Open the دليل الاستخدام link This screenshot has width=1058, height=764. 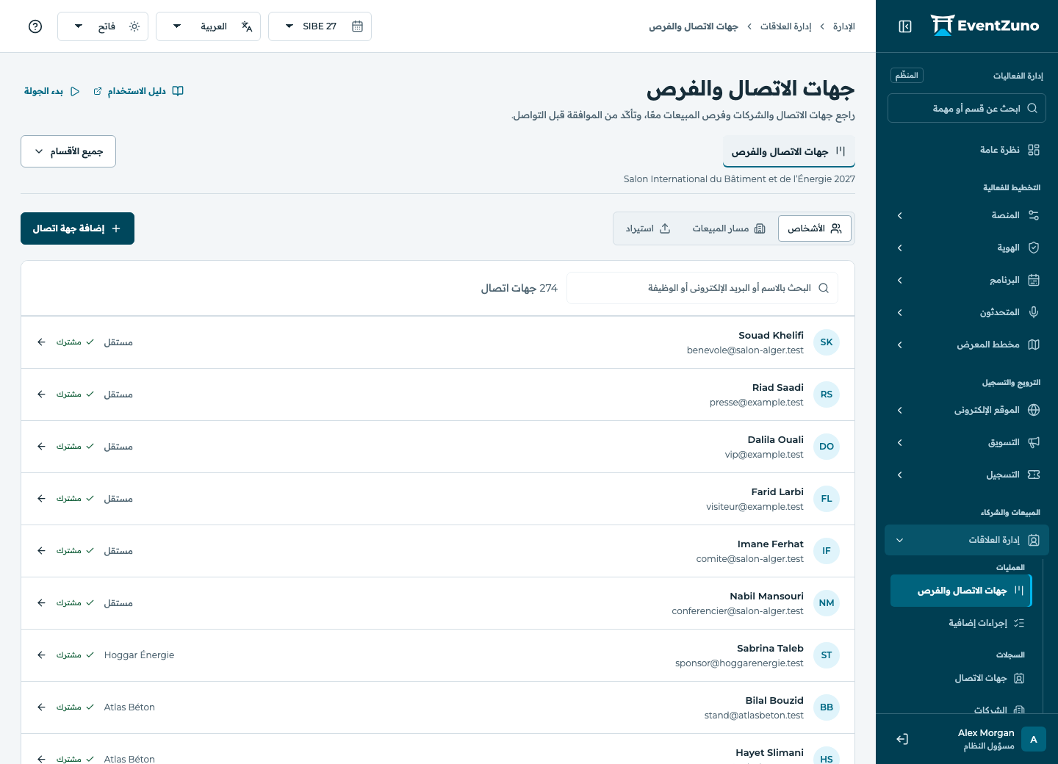click(138, 91)
